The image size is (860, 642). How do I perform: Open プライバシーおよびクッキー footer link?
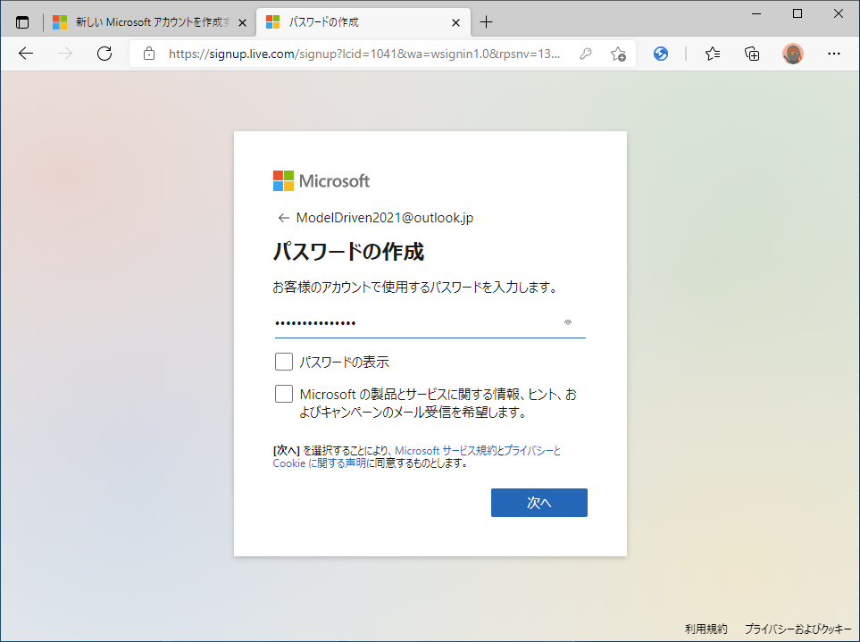click(798, 629)
